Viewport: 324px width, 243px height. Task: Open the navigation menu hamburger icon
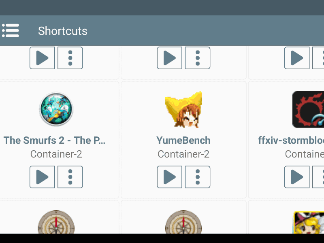click(x=11, y=31)
